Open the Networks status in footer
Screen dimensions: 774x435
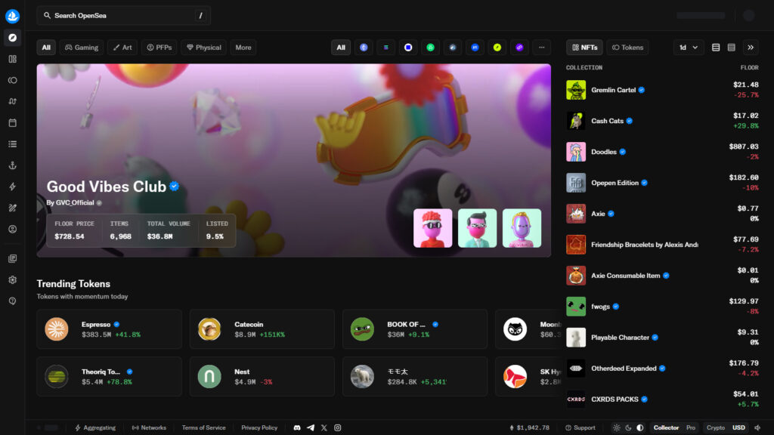(149, 427)
